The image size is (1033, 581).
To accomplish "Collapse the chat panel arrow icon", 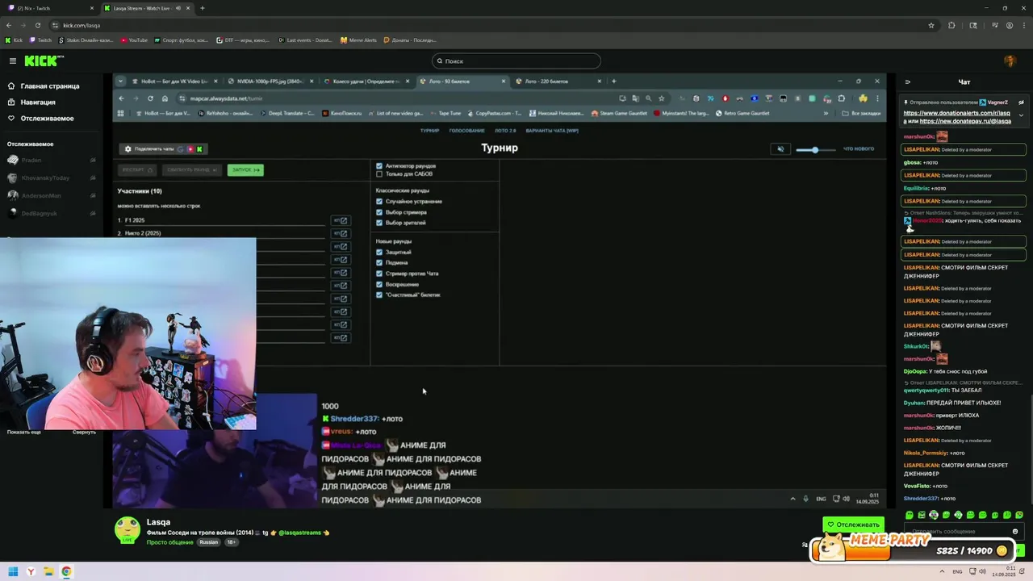I will (907, 82).
